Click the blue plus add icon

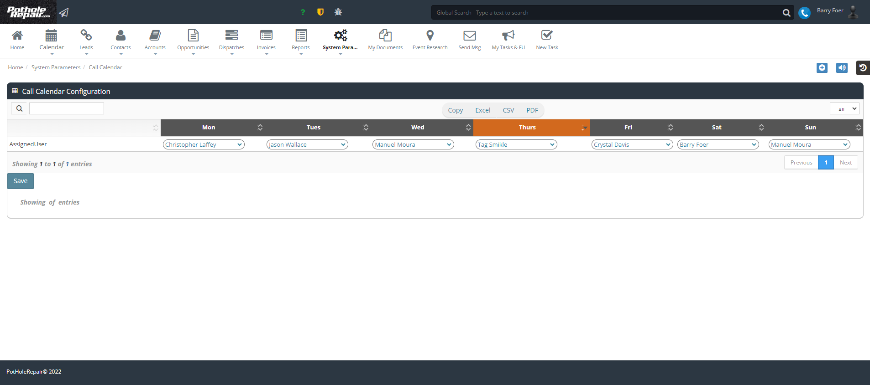click(x=822, y=68)
